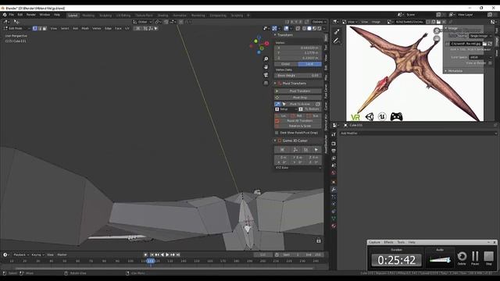The height and width of the screenshot is (281, 500).
Task: Open the Edit Mode dropdown
Action: click(x=16, y=28)
